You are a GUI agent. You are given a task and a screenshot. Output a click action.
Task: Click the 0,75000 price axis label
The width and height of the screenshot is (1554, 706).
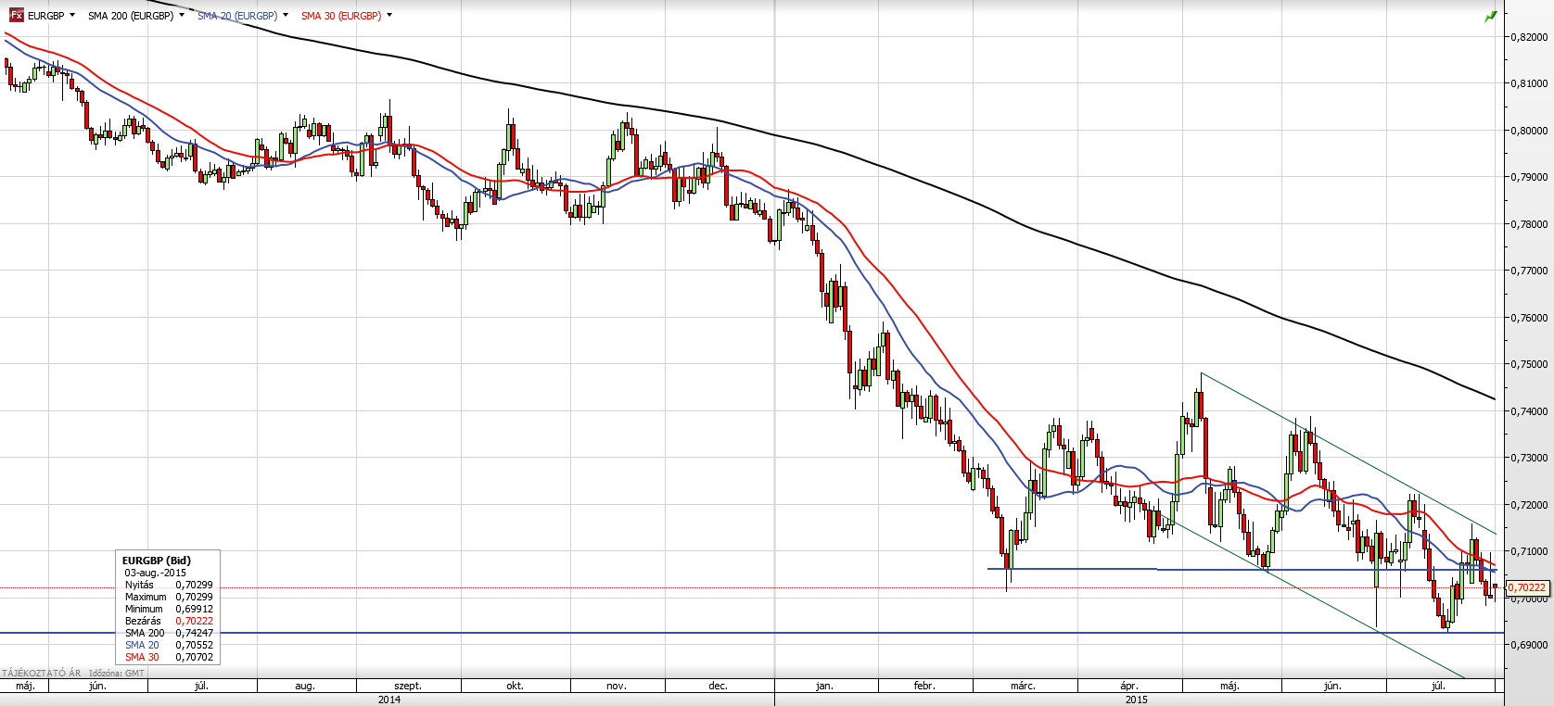[1529, 364]
